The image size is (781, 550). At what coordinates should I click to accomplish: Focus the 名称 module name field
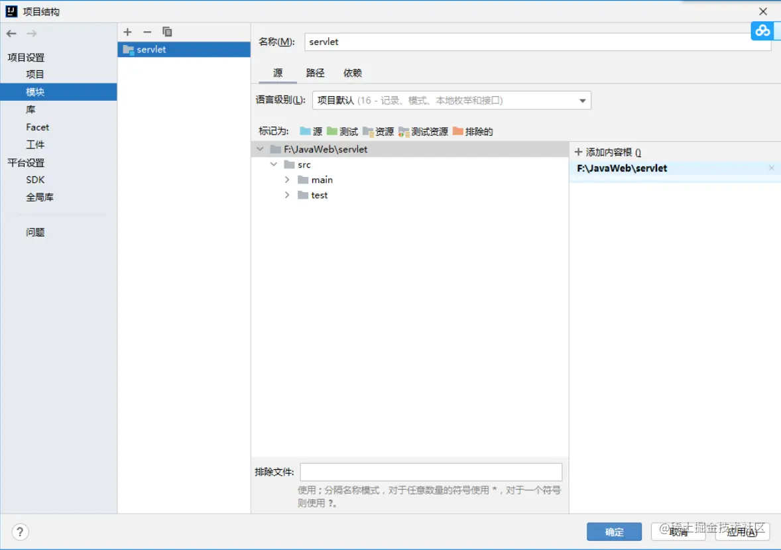(x=538, y=42)
